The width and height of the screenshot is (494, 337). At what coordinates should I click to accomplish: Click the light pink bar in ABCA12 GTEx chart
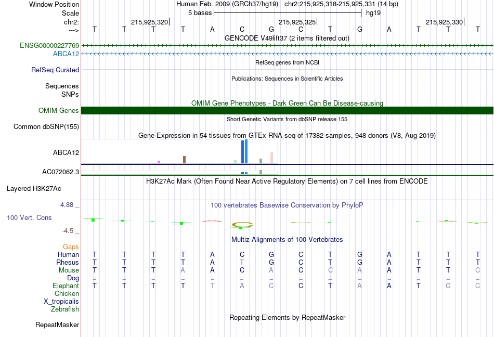(x=271, y=158)
